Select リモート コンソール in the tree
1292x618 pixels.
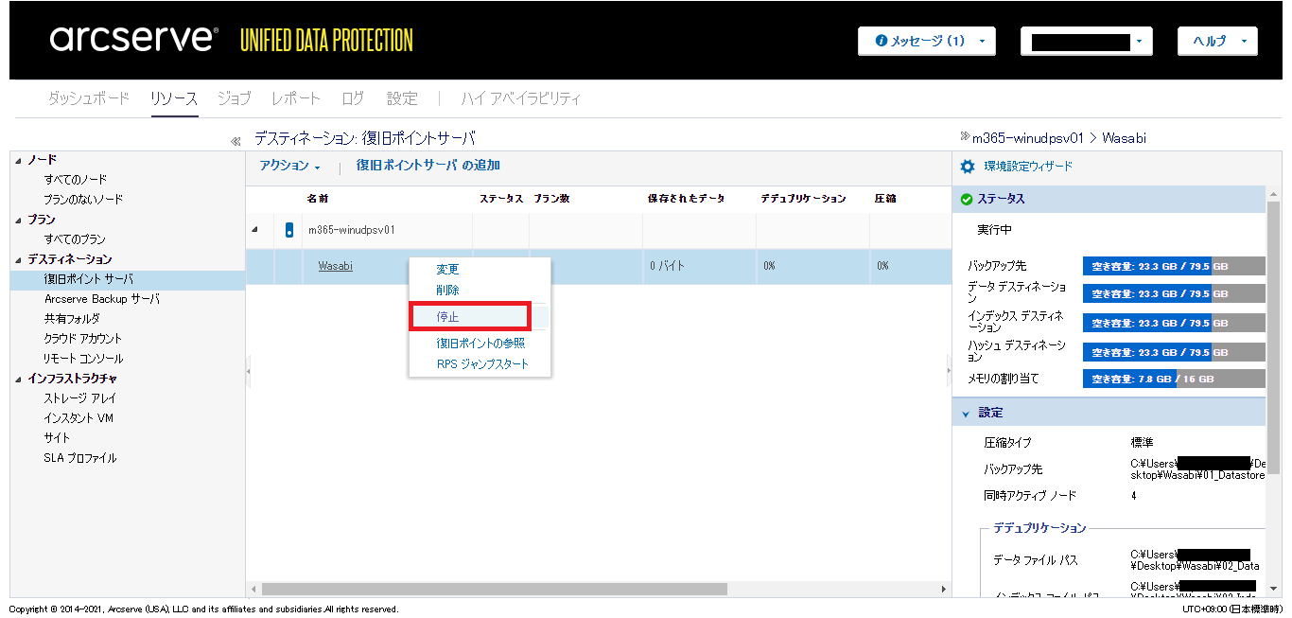click(x=83, y=359)
